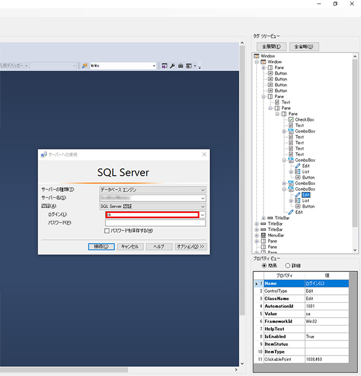
Task: Click the ヘルプ button
Action: tap(159, 247)
